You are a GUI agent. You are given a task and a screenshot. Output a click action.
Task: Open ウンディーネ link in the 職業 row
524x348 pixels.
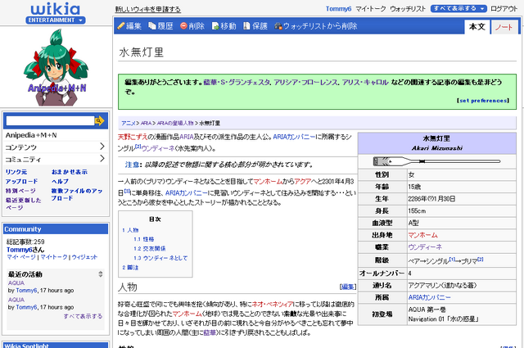point(425,247)
